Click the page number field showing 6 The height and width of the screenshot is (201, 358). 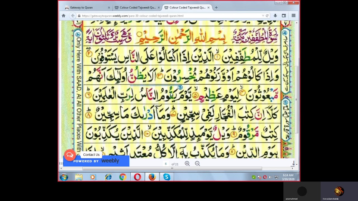pos(166,164)
